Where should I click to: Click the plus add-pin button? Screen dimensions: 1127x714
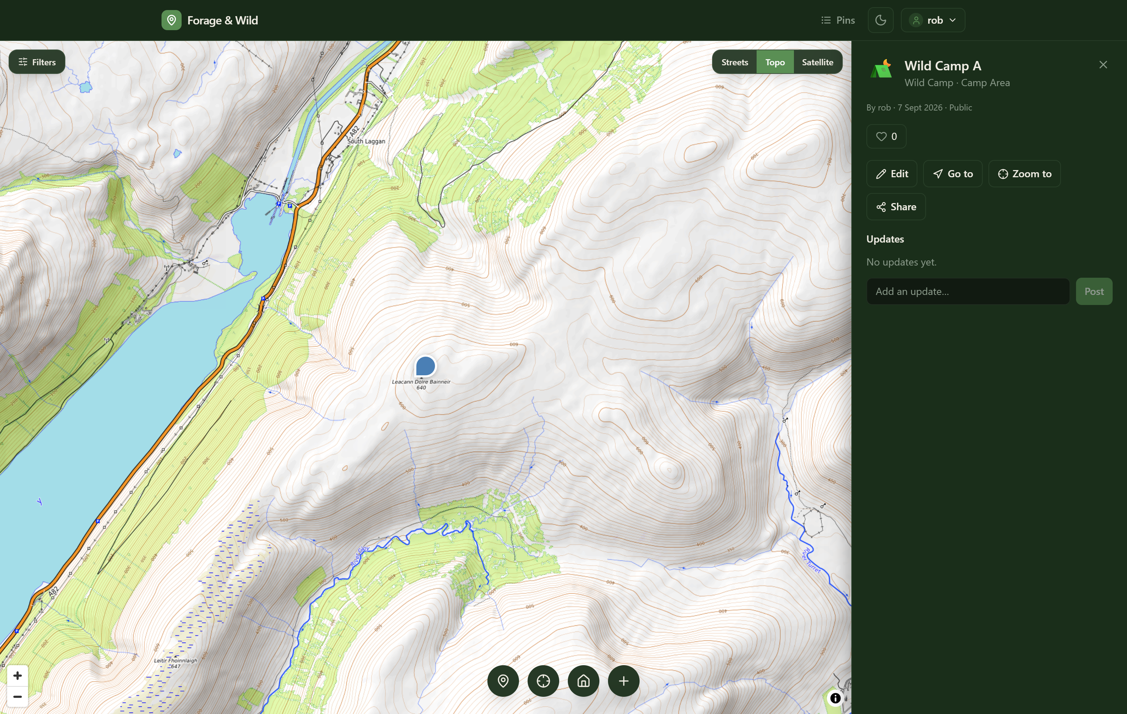[623, 681]
